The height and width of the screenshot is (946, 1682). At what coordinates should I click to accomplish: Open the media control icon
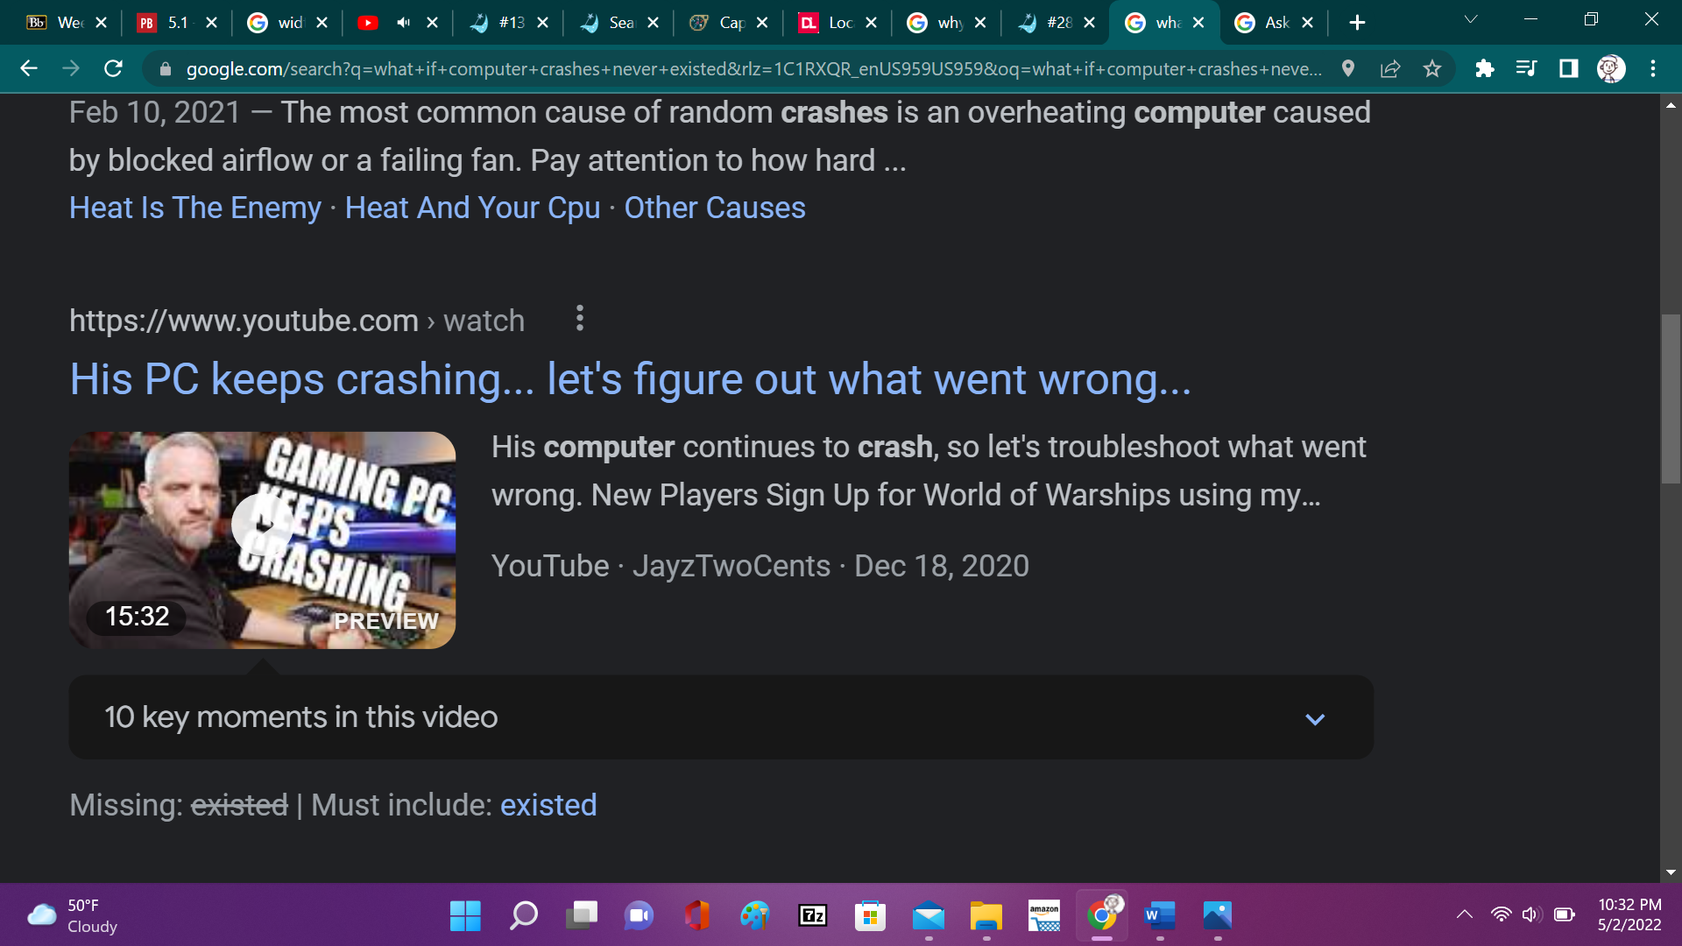[1526, 68]
